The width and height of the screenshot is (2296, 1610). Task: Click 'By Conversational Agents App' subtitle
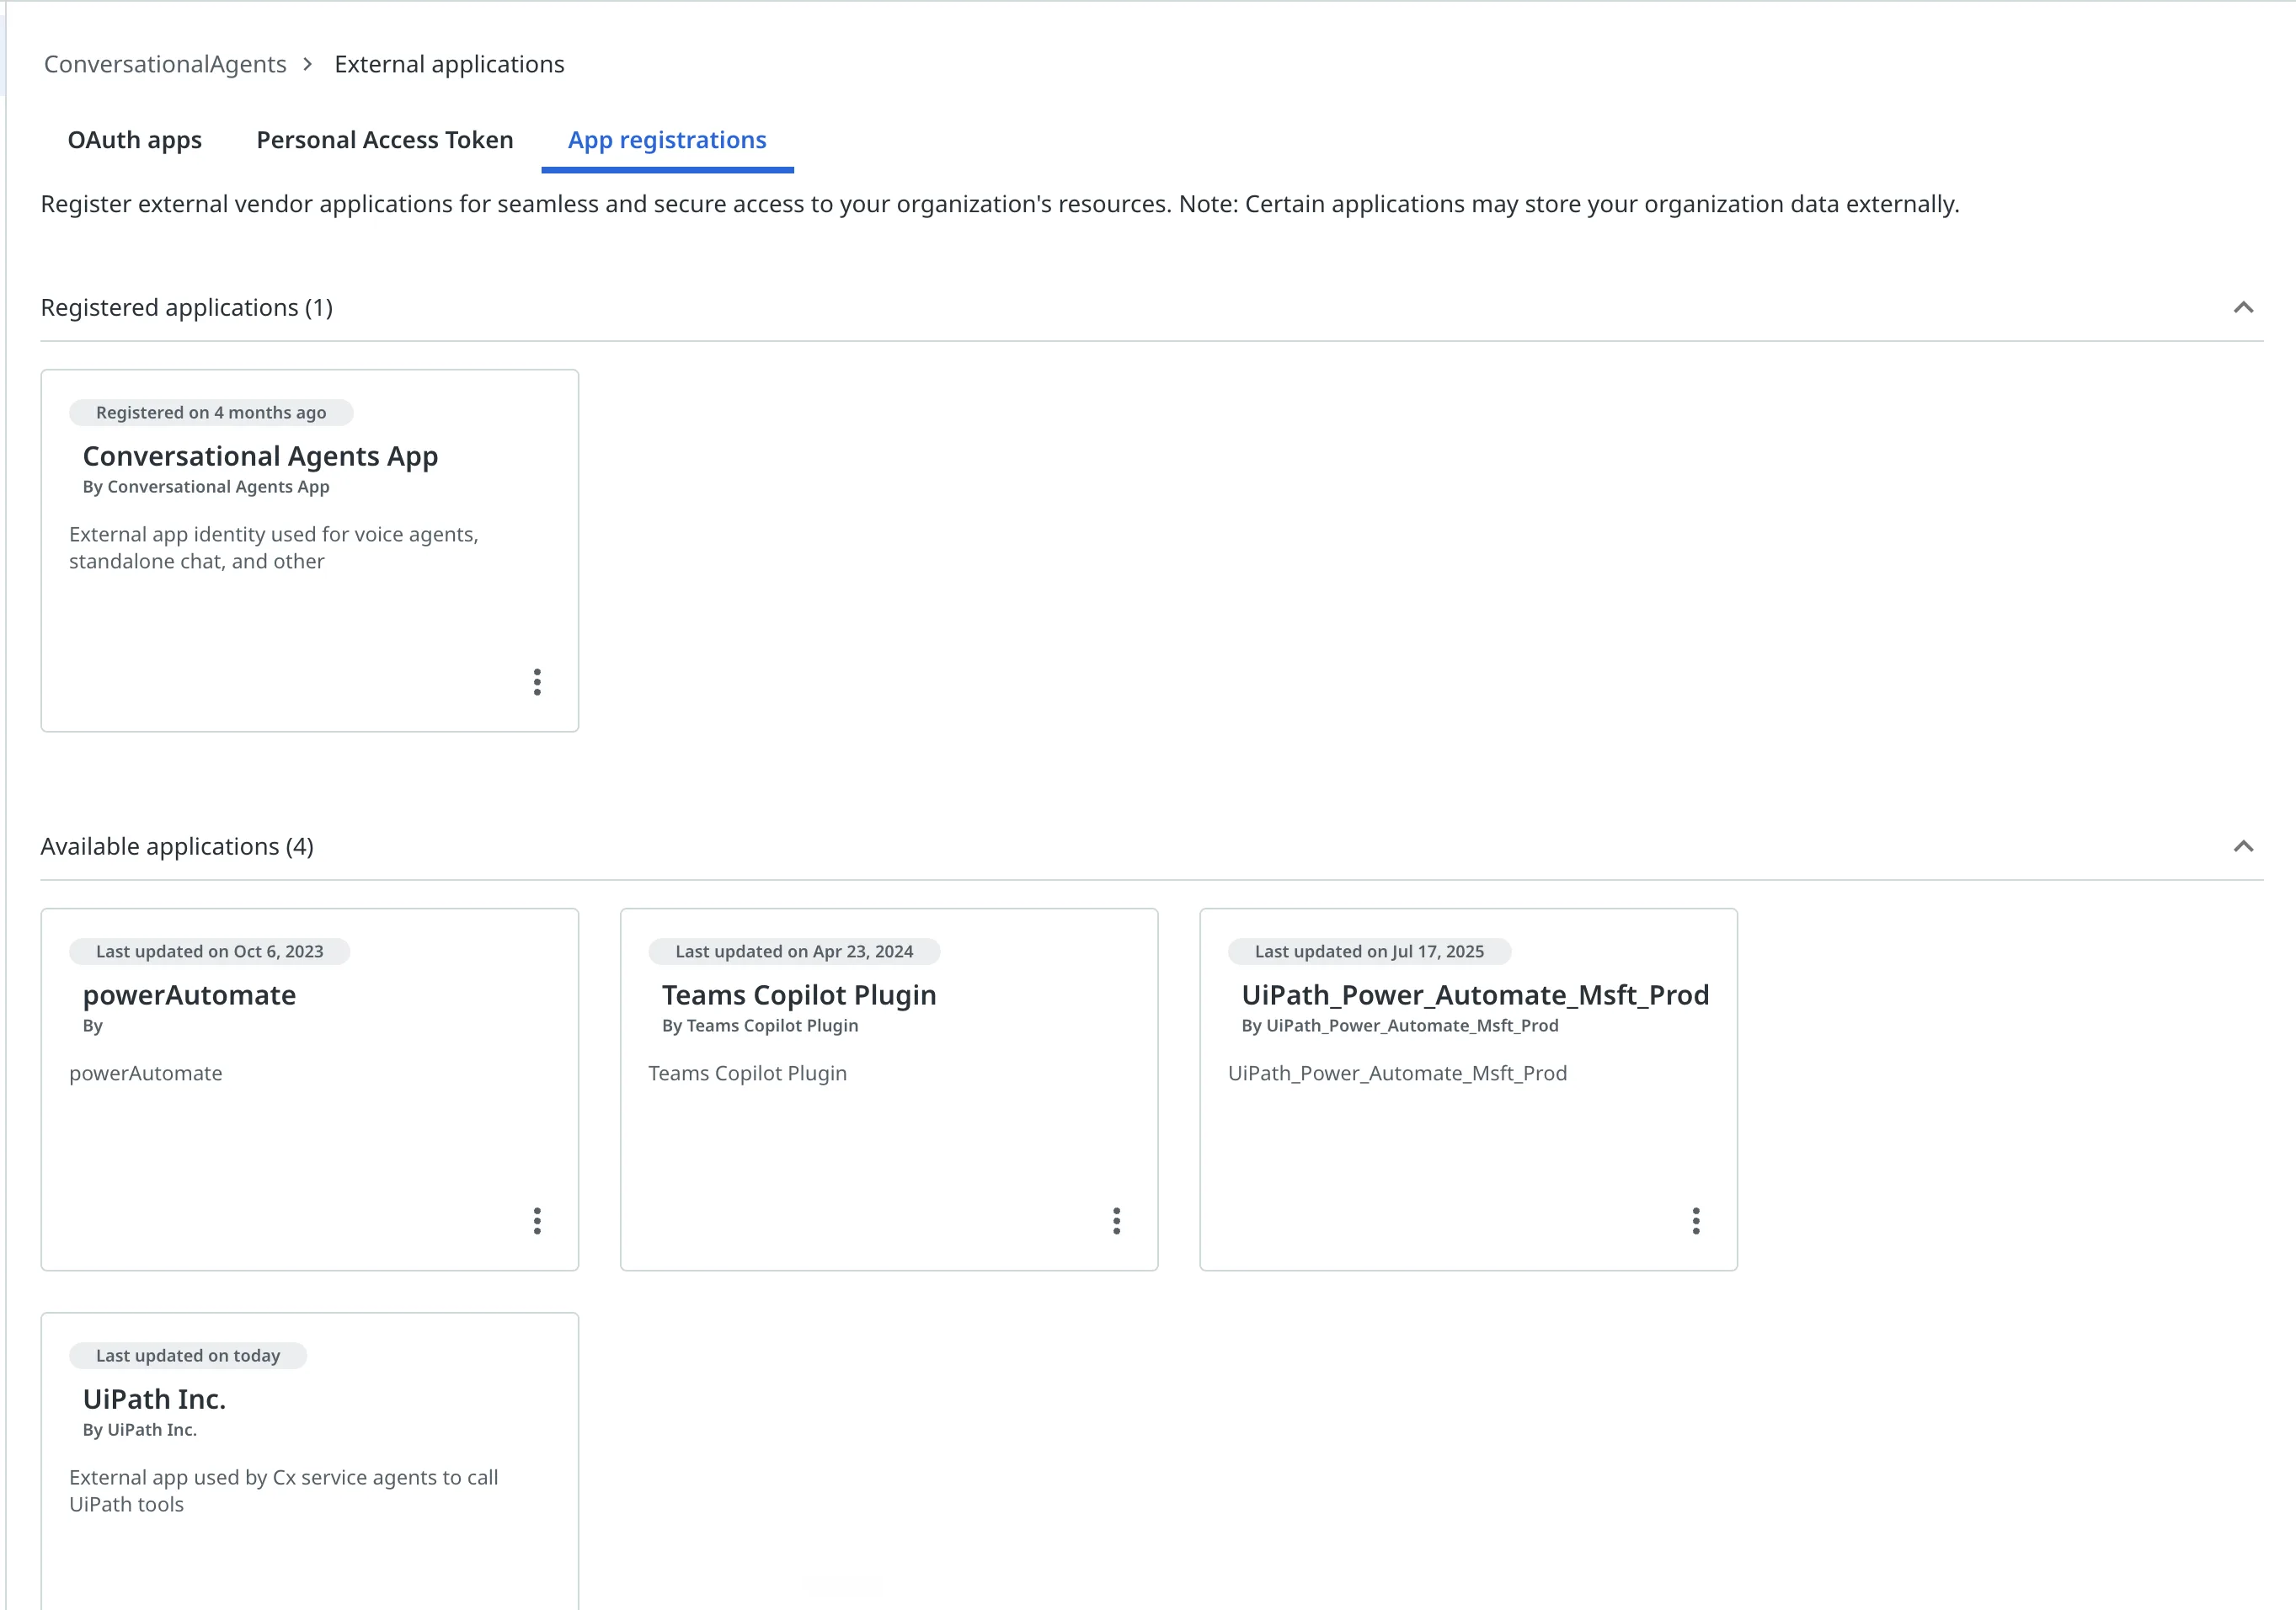pos(206,487)
